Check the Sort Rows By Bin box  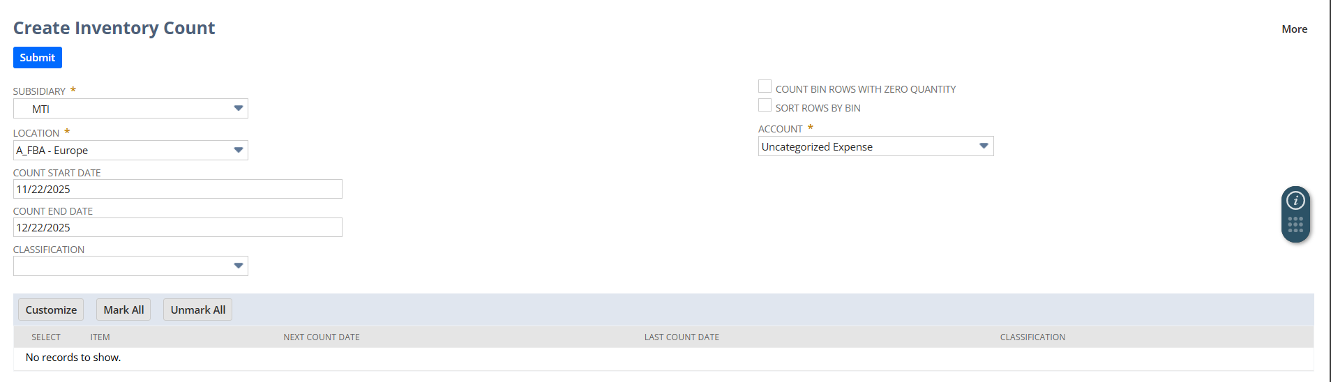coord(765,105)
